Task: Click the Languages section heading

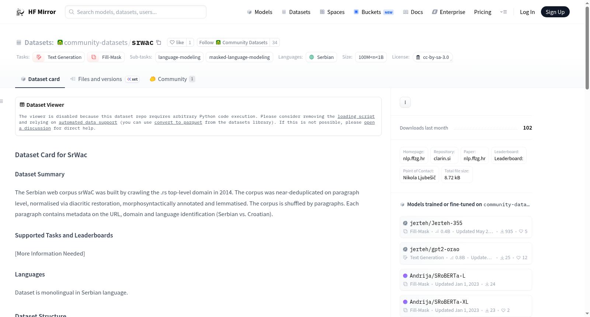Action: tap(30, 274)
